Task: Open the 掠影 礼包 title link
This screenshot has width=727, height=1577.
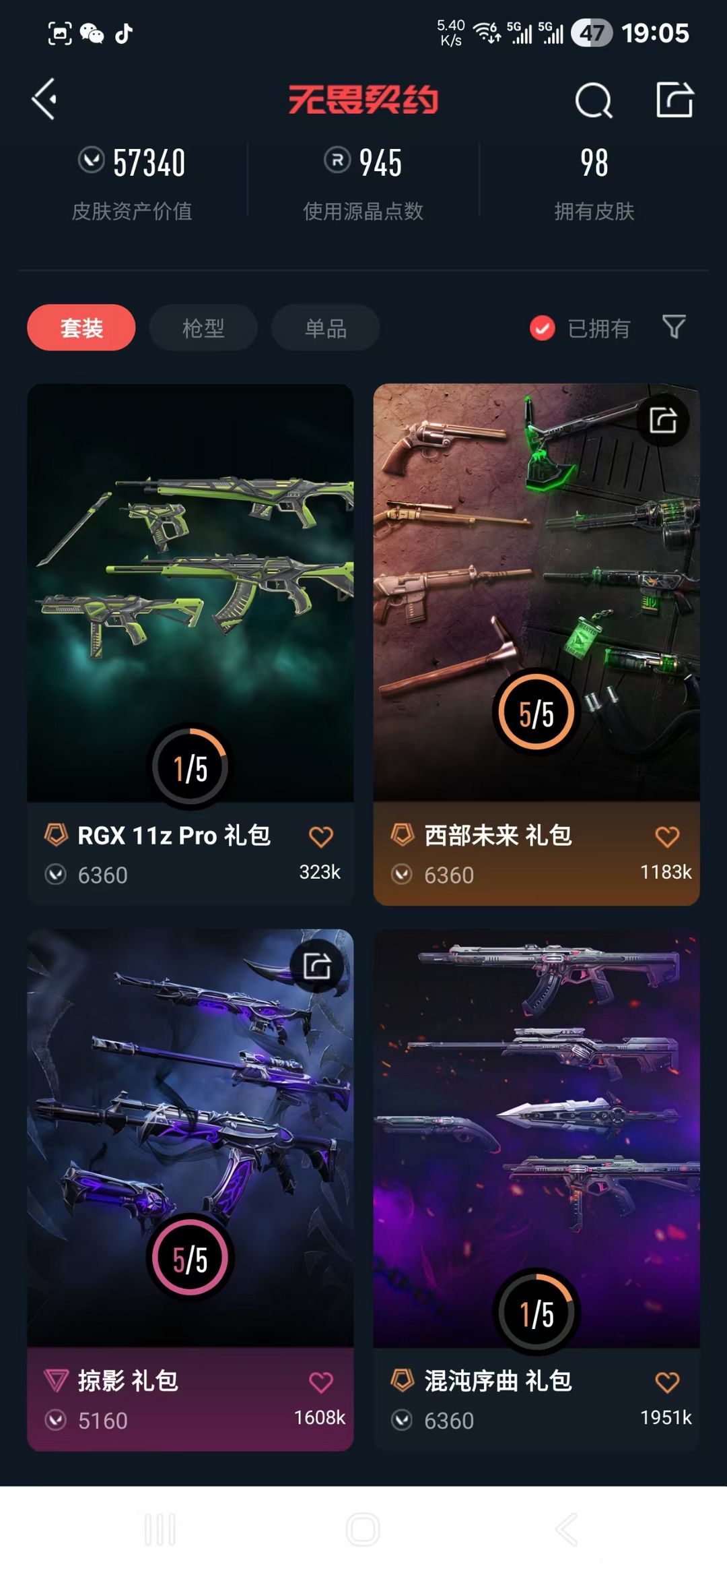Action: click(x=128, y=1381)
